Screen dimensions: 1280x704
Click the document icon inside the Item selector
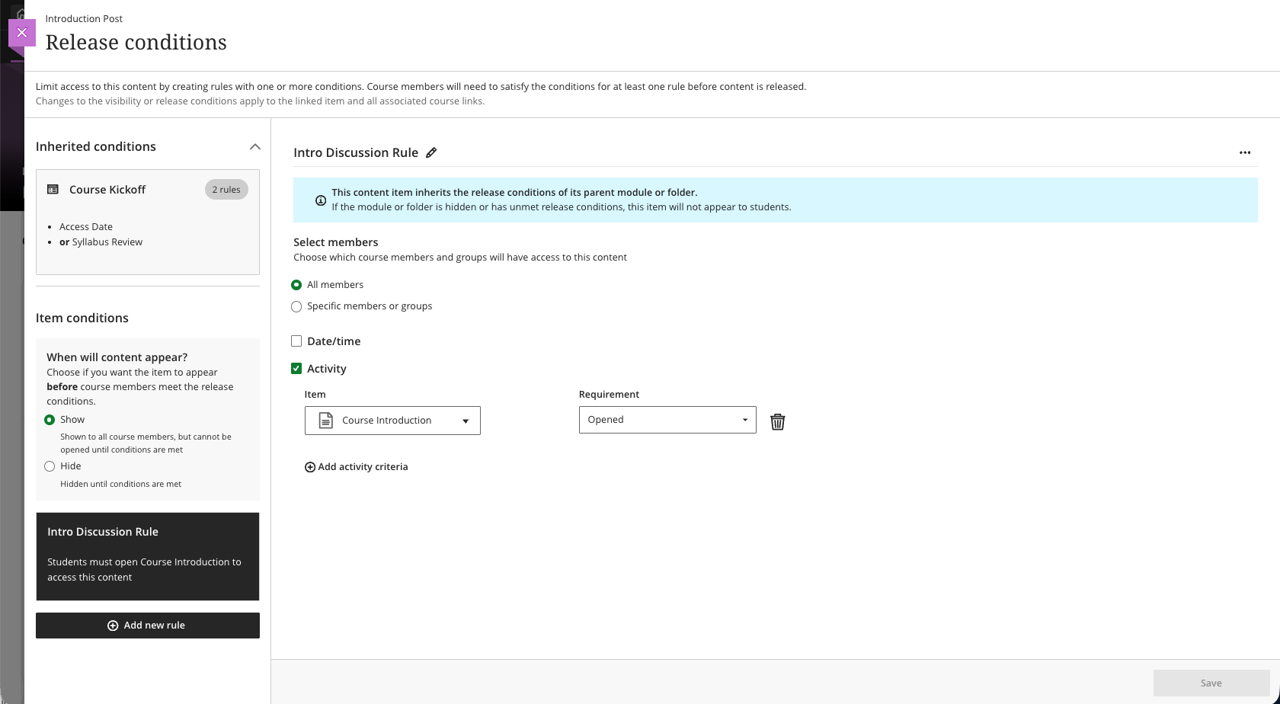(x=325, y=420)
